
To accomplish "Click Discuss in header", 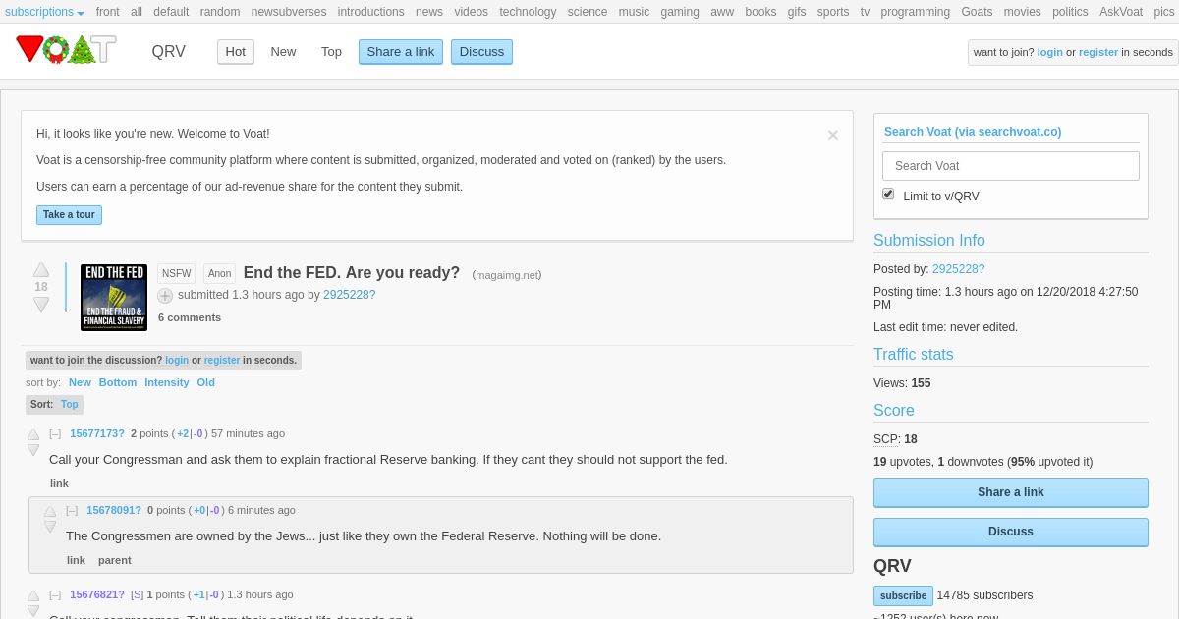I will pos(481,52).
